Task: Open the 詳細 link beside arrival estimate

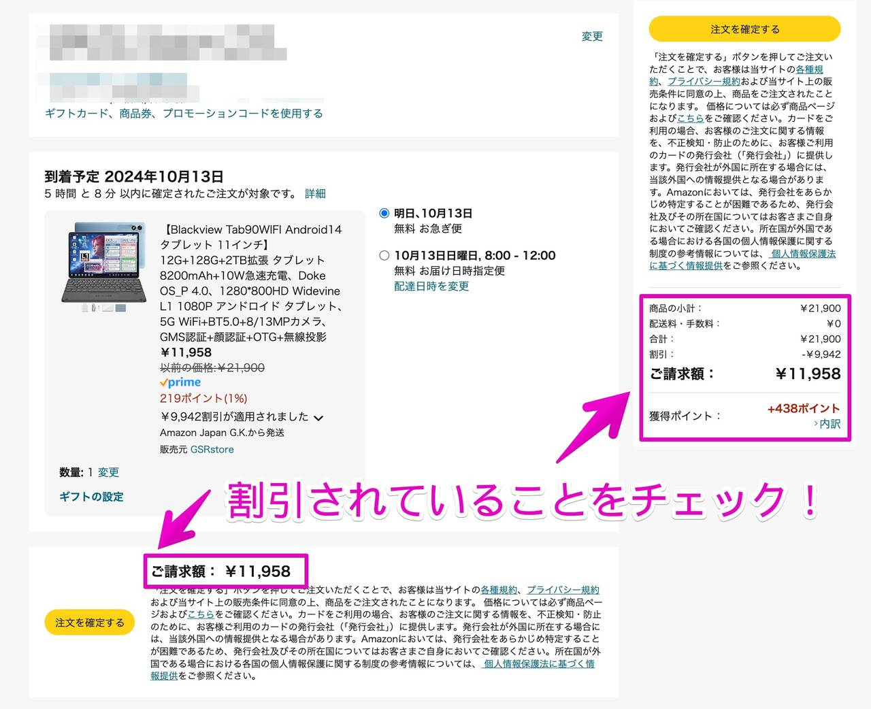Action: tap(315, 194)
